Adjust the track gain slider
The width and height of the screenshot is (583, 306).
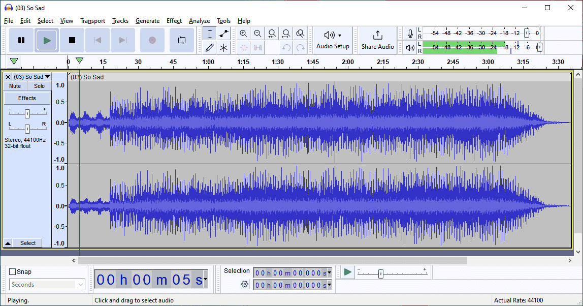[27, 113]
